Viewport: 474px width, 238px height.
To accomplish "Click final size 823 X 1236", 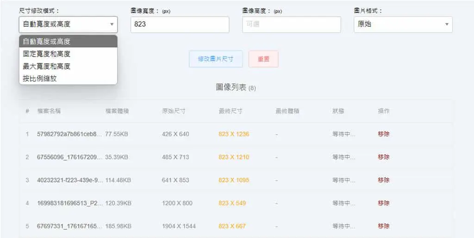I will 234,134.
